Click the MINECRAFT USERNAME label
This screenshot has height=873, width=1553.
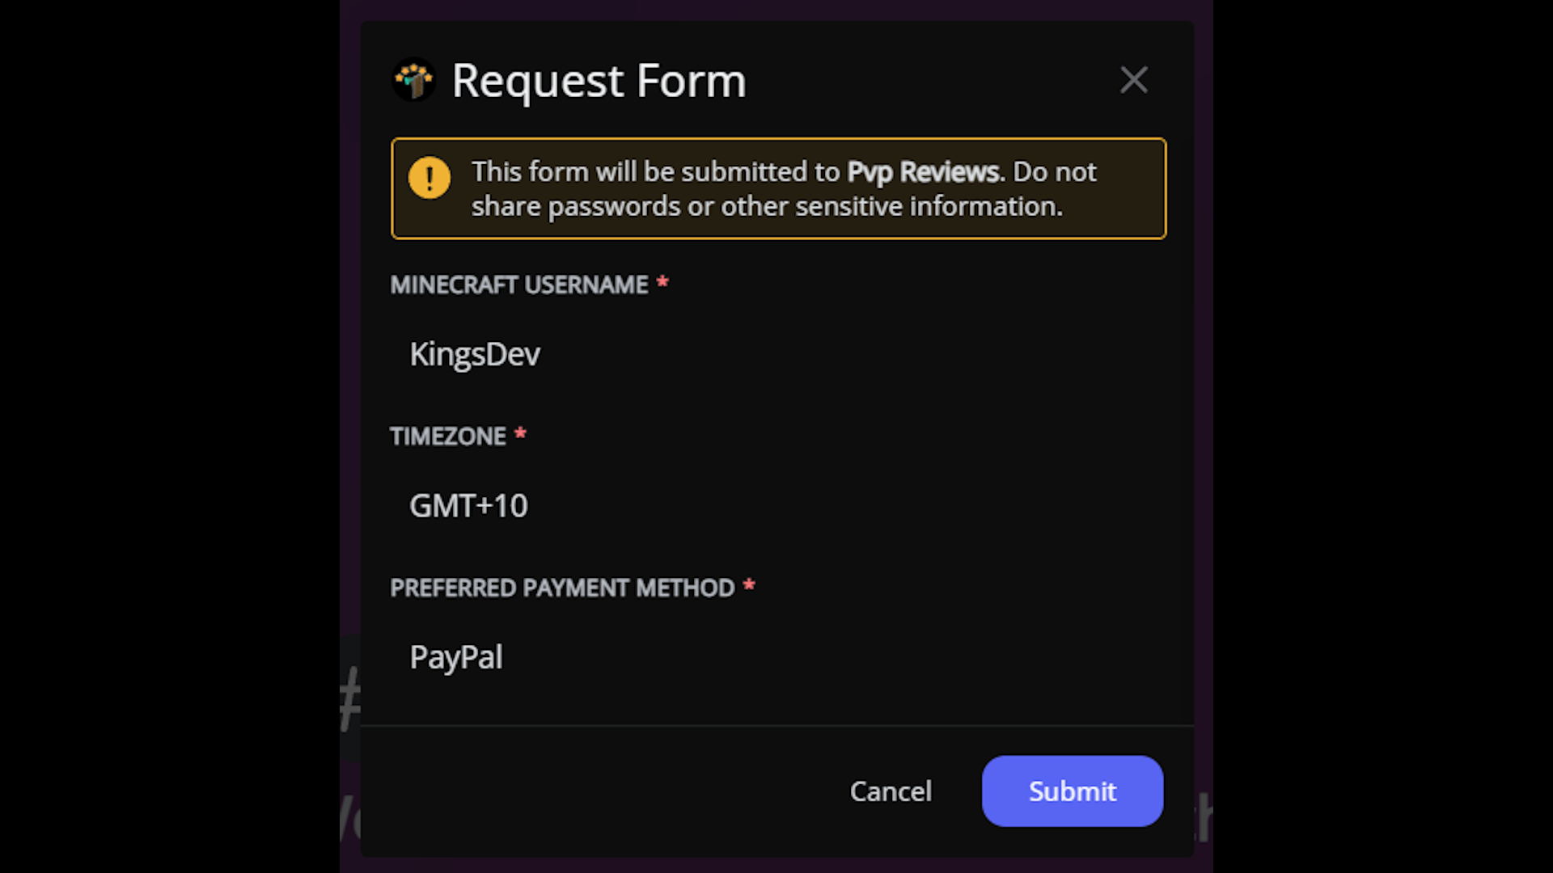519,285
